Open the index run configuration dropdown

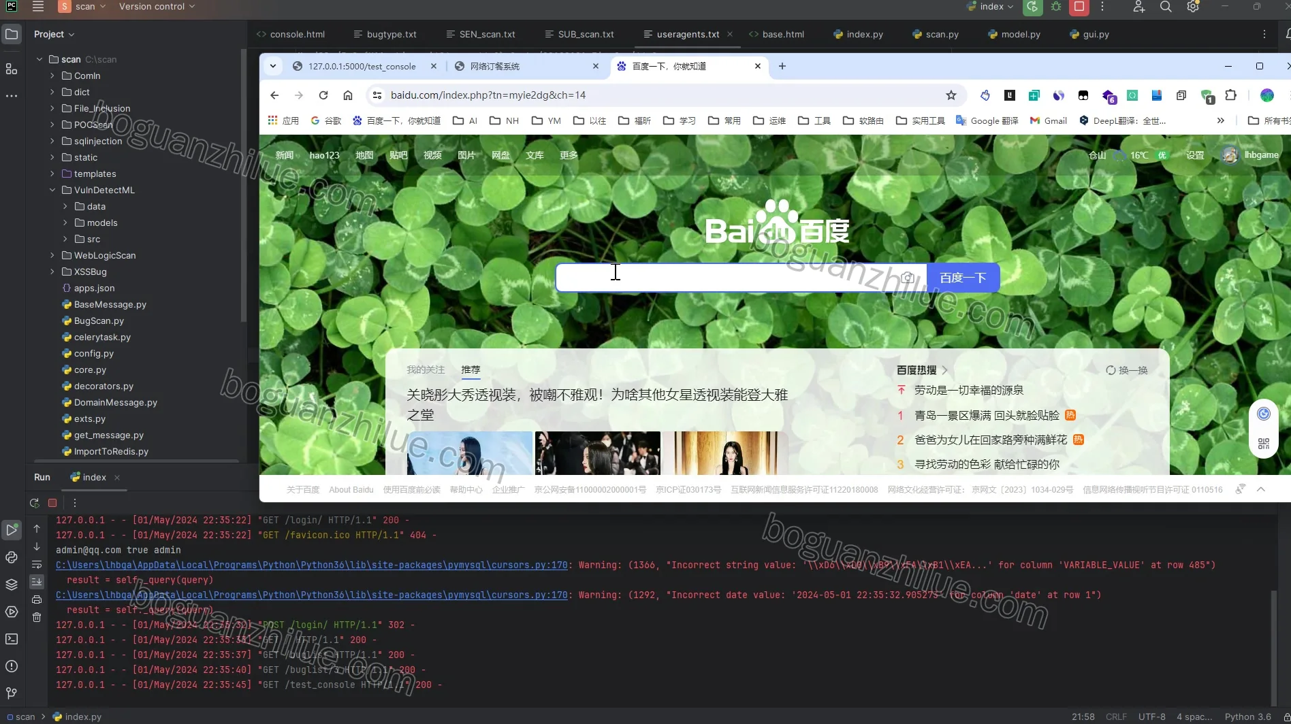(990, 7)
